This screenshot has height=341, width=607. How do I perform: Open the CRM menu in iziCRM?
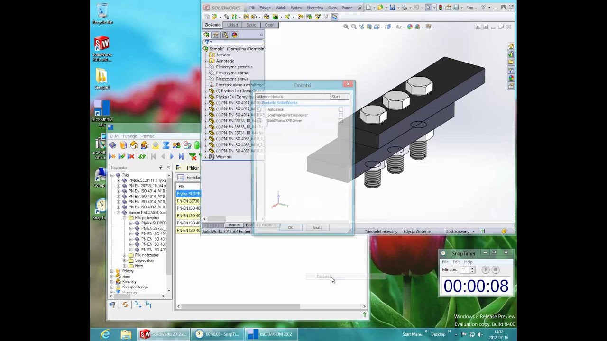tap(114, 136)
